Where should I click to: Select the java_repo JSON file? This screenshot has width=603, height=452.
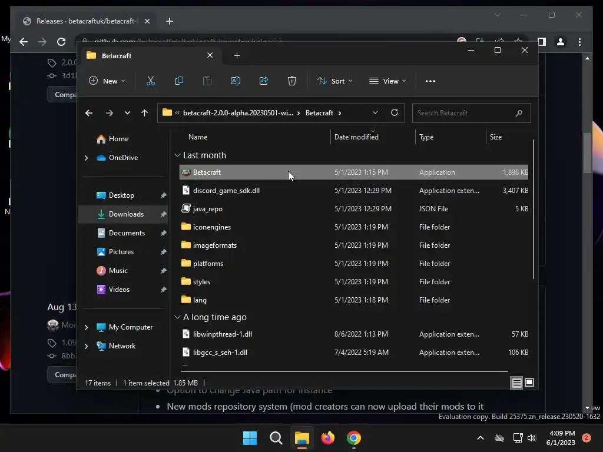(x=354, y=209)
